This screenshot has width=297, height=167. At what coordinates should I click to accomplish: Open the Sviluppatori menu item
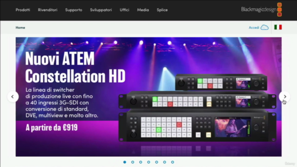tap(101, 10)
